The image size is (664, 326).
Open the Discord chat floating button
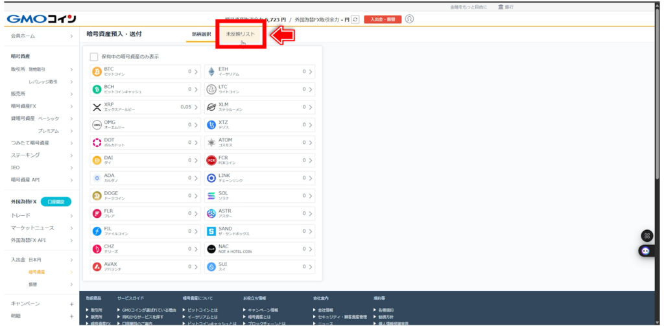coord(645,251)
